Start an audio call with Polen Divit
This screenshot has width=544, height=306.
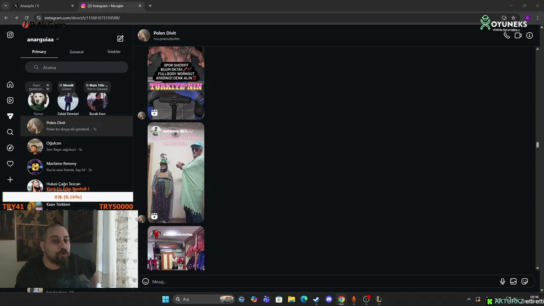click(507, 35)
